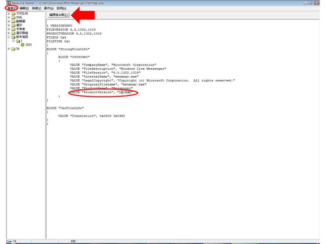Click the LegalCopyright value line
This screenshot has height=244, width=326.
tap(152, 80)
